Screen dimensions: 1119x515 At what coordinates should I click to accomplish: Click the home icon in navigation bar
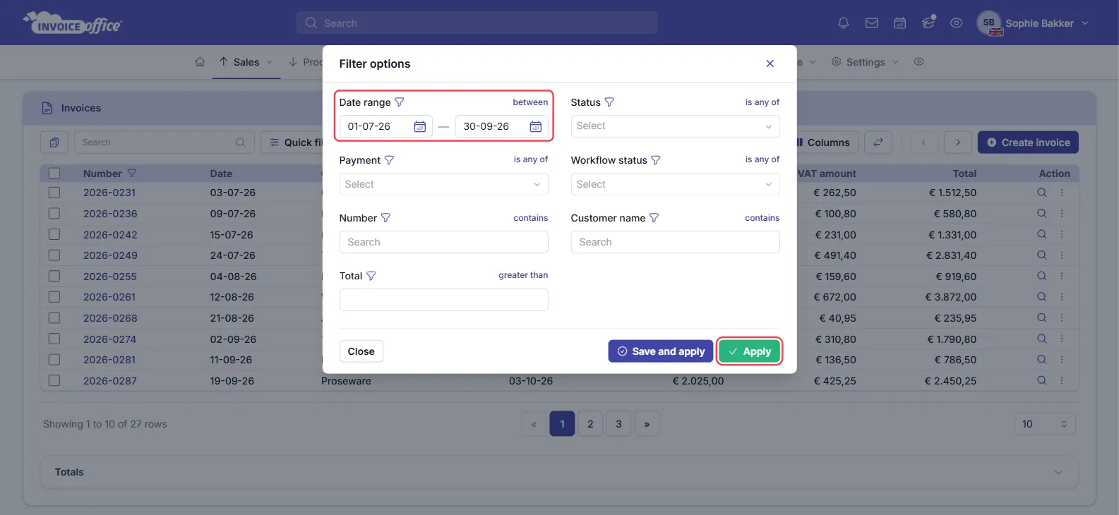(x=200, y=62)
